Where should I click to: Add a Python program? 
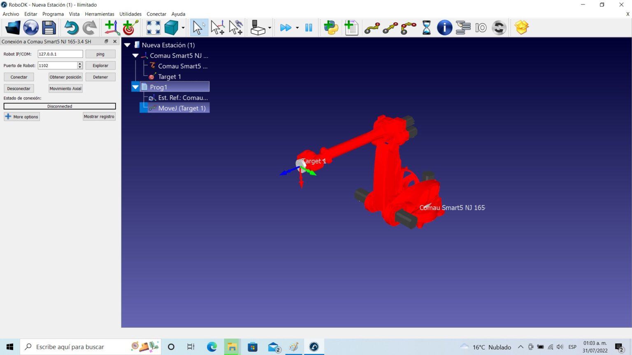(331, 28)
